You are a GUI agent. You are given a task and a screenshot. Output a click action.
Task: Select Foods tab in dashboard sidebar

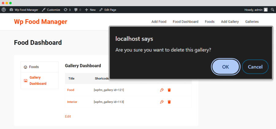click(x=40, y=67)
